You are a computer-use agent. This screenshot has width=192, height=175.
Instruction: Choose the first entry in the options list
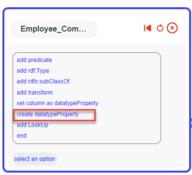point(34,60)
